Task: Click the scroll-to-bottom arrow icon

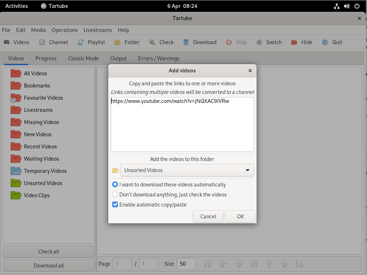Action: pyautogui.click(x=284, y=264)
